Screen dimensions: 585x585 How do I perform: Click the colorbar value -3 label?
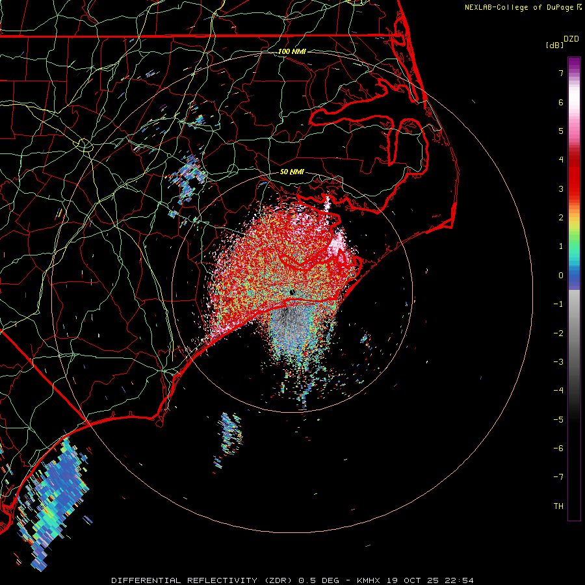coord(558,362)
